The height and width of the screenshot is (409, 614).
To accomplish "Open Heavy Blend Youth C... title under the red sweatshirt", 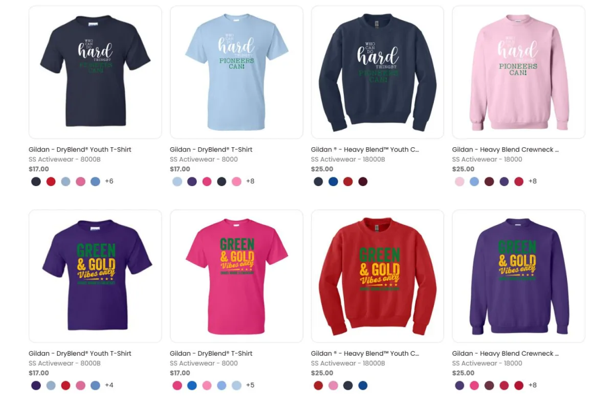I will tap(365, 353).
